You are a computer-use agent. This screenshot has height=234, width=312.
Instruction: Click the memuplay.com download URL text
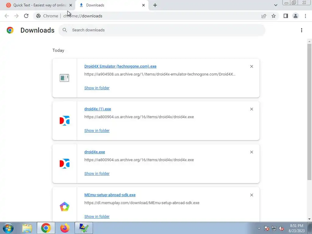click(x=142, y=203)
